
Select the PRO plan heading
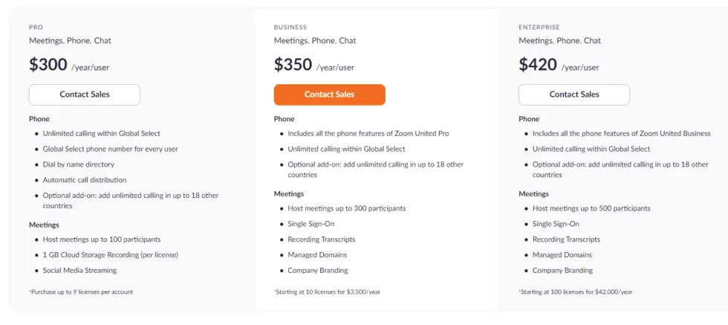point(36,28)
